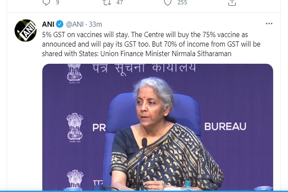Viewport: 288px width, 192px height.
Task: Click the blue verified badge
Action: click(60, 24)
